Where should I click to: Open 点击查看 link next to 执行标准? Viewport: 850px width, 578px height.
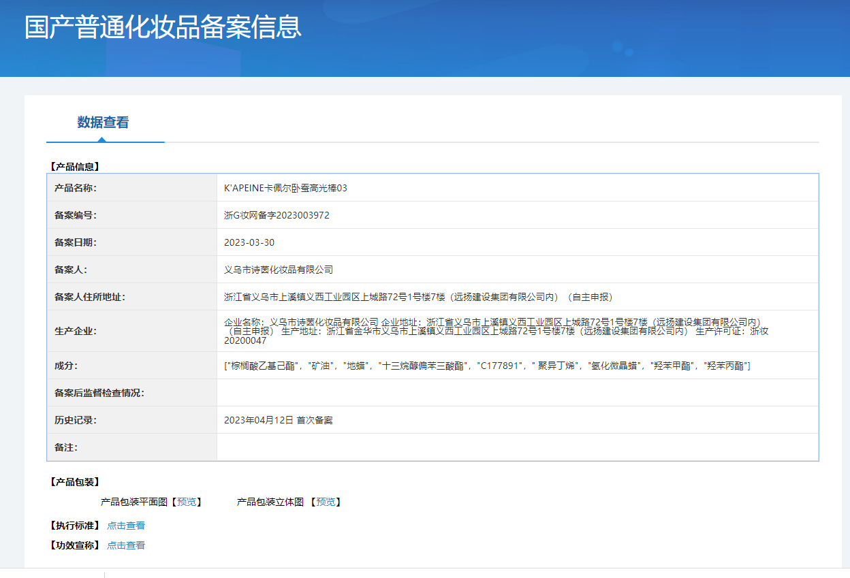[x=126, y=526]
